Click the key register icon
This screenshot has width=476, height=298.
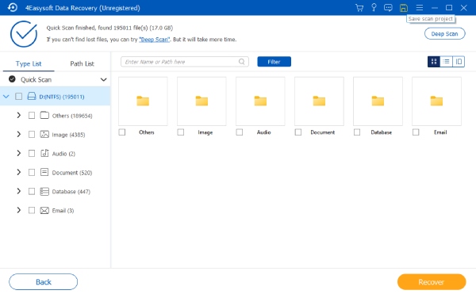click(374, 8)
